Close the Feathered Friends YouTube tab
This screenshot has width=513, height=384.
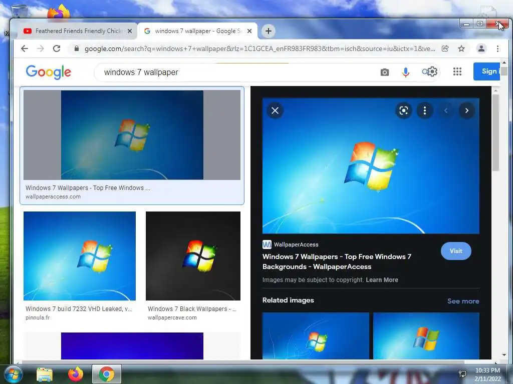(130, 31)
